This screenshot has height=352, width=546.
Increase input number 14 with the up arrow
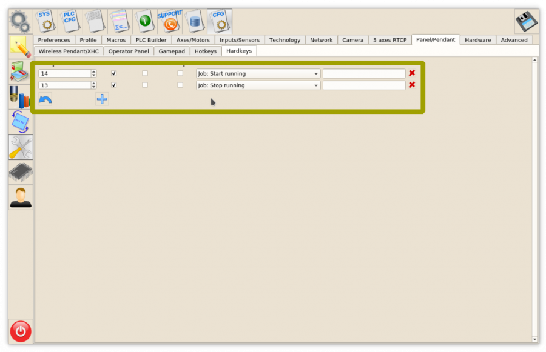click(x=93, y=71)
